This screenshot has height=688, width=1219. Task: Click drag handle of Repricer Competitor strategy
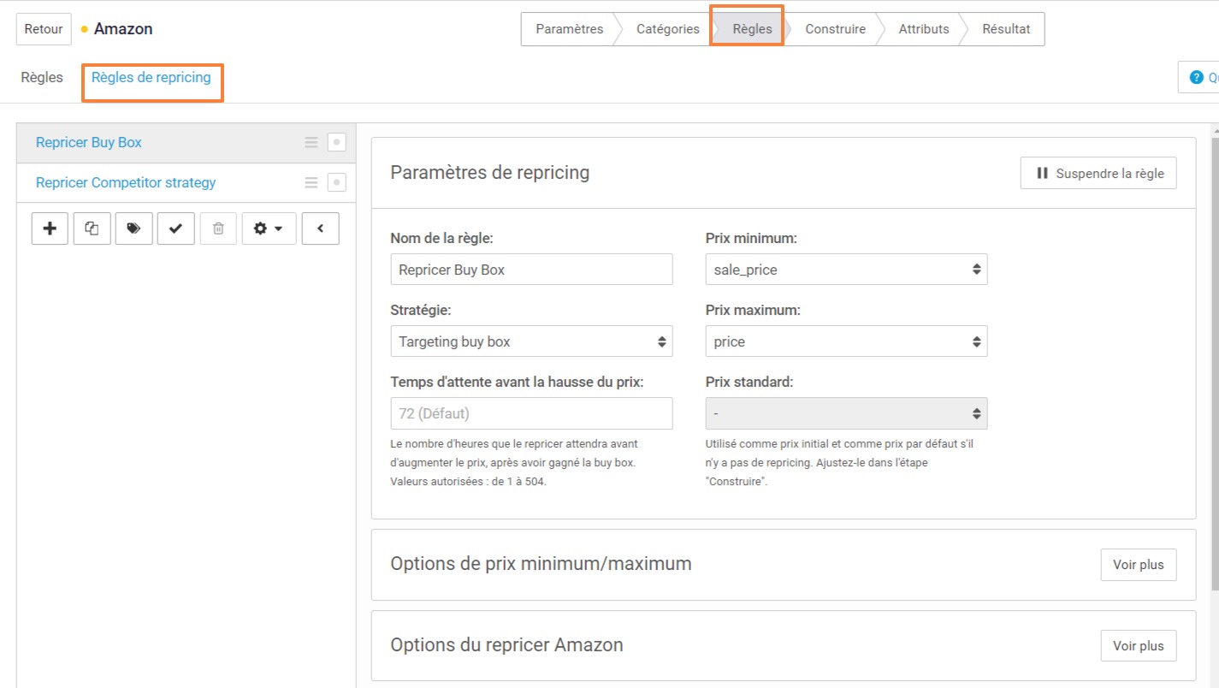(311, 183)
